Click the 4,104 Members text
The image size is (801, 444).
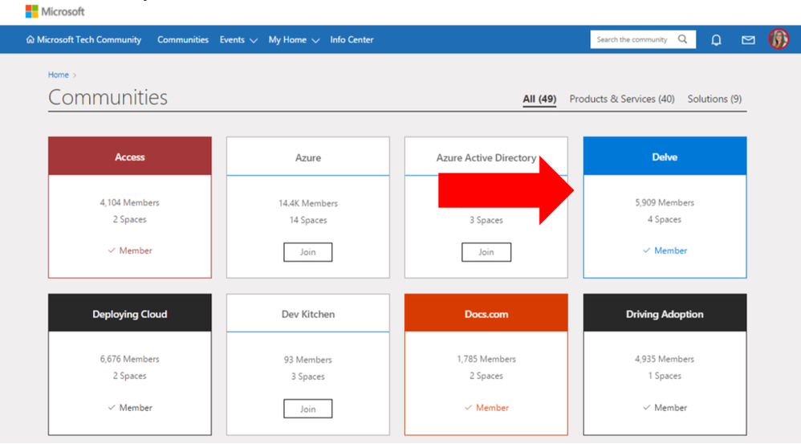130,203
